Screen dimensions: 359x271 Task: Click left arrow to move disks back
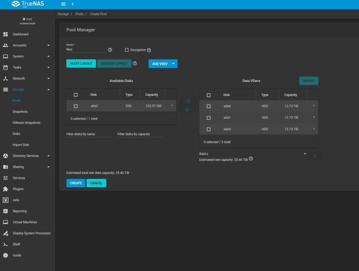pyautogui.click(x=188, y=110)
